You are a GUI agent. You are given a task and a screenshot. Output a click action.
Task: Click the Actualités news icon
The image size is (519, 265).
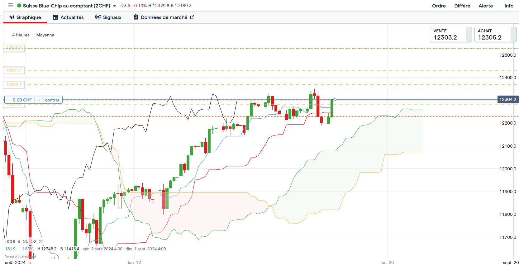coord(55,17)
